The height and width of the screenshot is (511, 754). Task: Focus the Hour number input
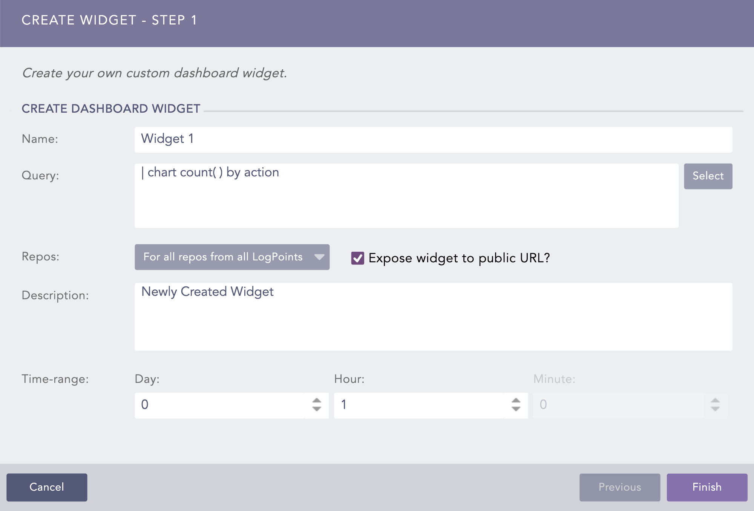(x=419, y=405)
